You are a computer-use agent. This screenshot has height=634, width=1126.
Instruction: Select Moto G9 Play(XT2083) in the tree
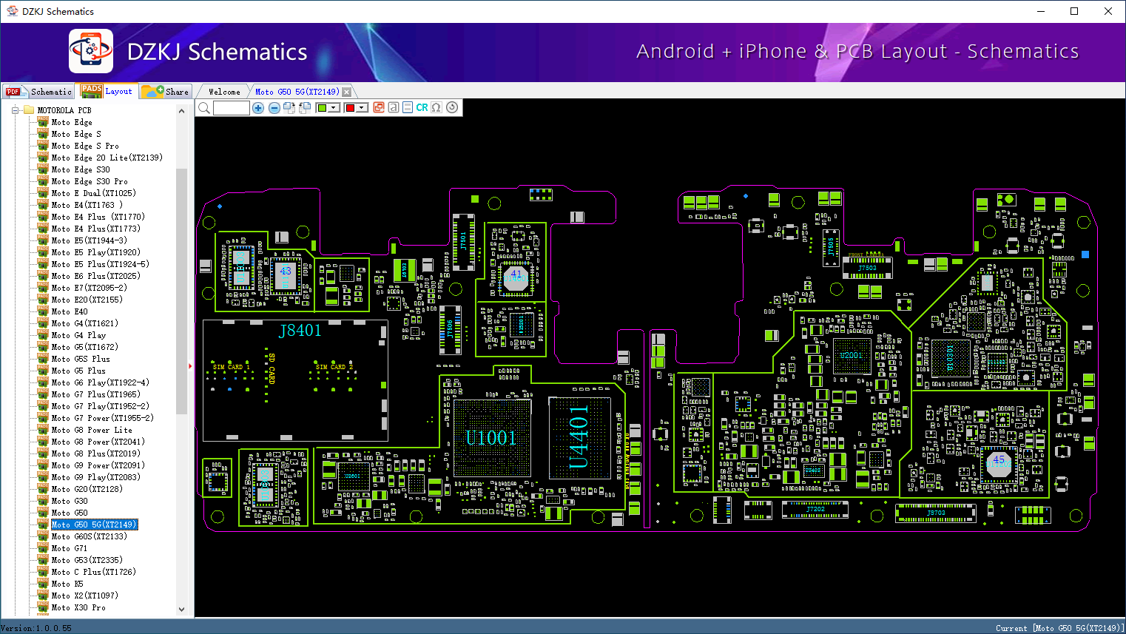tap(95, 477)
